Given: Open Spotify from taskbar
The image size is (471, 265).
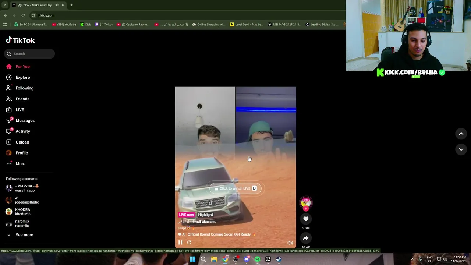Looking at the screenshot, I should pos(257,259).
